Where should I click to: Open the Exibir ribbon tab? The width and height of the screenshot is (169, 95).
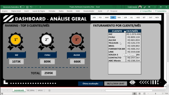(78, 11)
